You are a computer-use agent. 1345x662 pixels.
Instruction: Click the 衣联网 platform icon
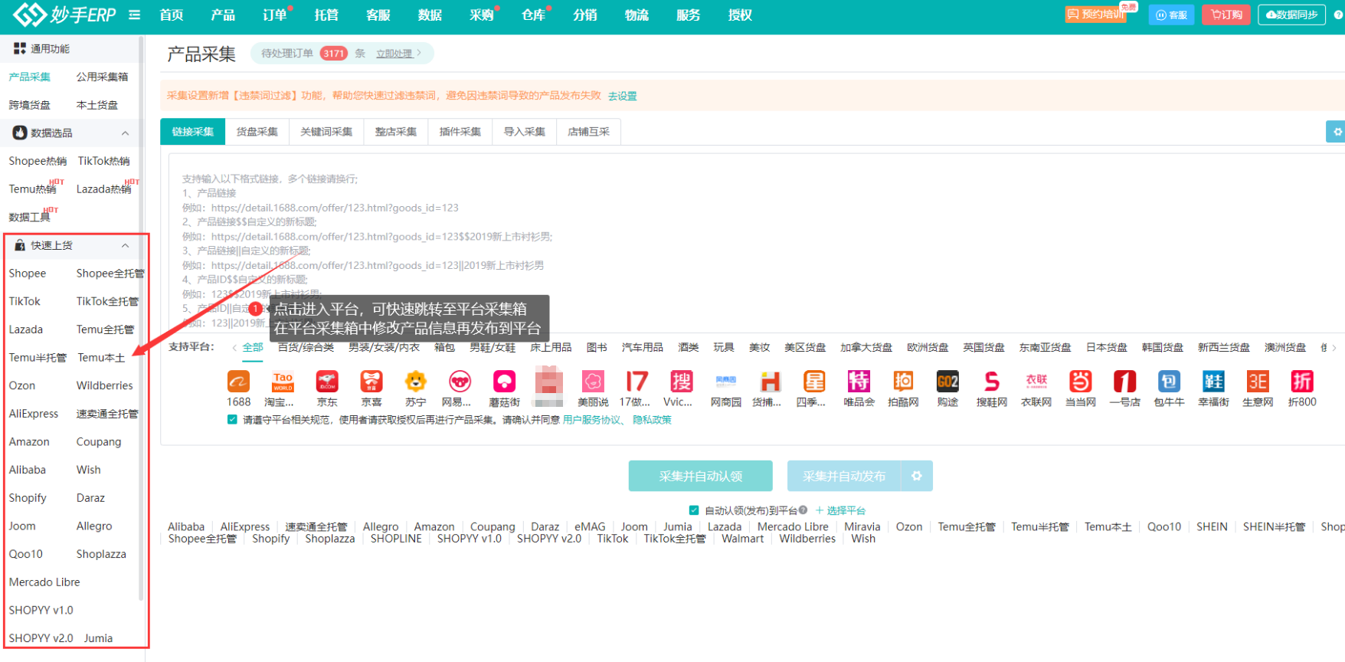click(1036, 381)
